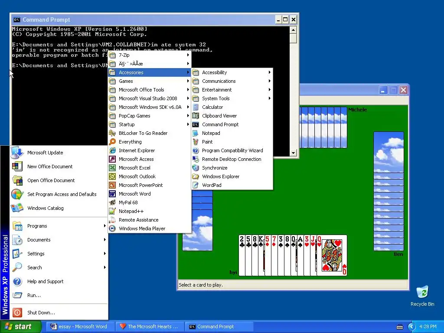Play the Queen of Hearts card
This screenshot has width=444, height=333.
click(x=332, y=255)
